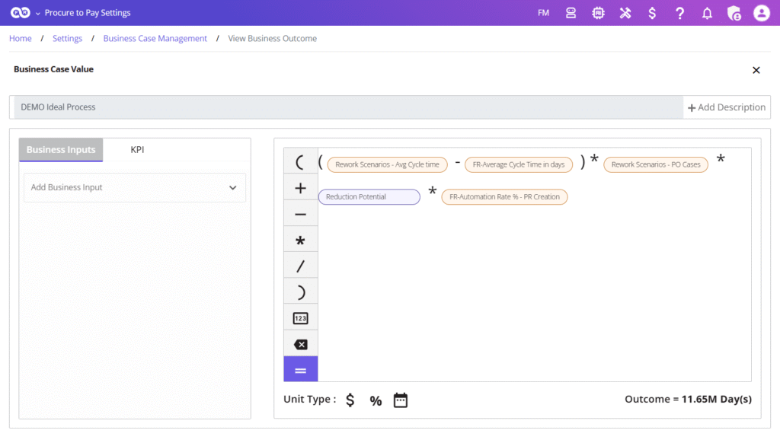The image size is (780, 443).
Task: Select dollar currency unit type
Action: click(350, 400)
